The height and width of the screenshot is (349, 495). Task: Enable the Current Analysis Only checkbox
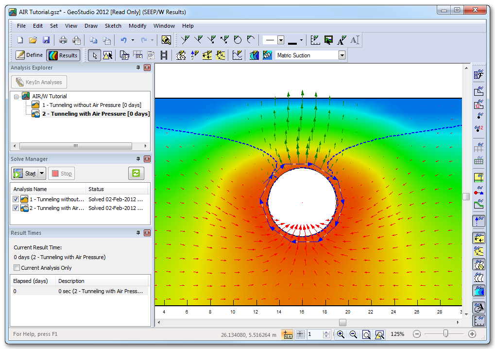click(x=17, y=268)
